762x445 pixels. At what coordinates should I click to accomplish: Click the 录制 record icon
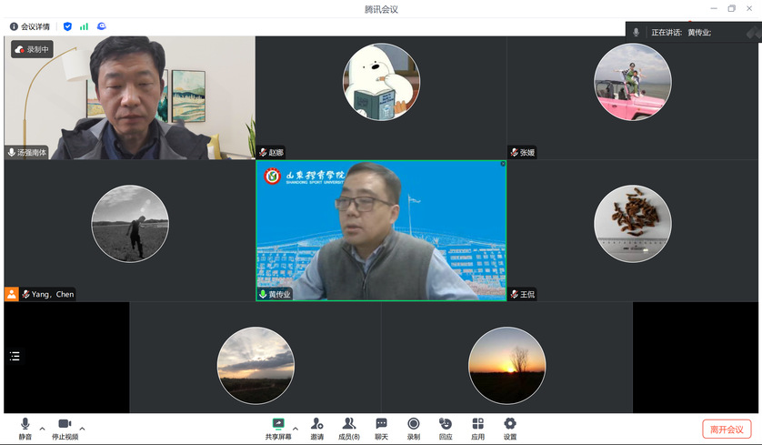[414, 425]
